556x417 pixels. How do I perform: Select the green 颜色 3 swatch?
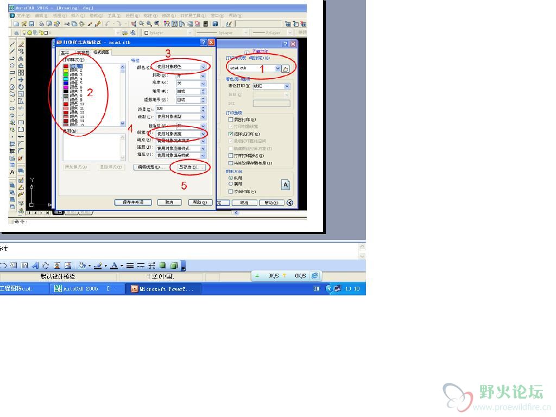66,74
